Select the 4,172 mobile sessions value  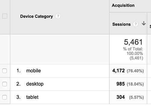point(118,71)
